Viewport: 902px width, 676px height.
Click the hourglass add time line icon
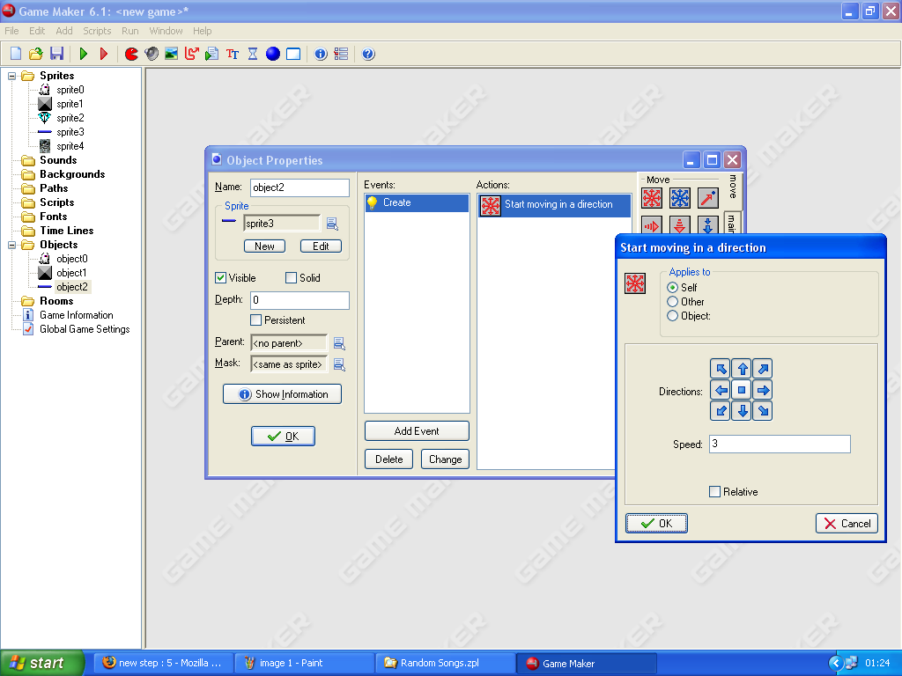click(x=253, y=54)
